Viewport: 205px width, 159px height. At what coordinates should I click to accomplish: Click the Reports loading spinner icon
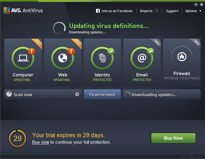[x=156, y=11]
